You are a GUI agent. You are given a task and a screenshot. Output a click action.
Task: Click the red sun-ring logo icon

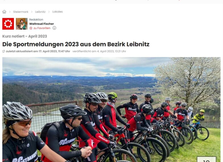[x=8, y=24]
